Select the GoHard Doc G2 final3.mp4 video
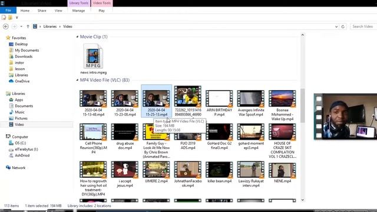377x212 pixels. pyautogui.click(x=219, y=137)
